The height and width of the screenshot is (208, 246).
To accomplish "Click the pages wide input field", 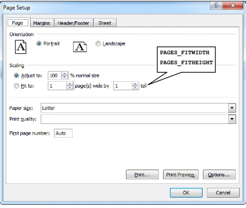I will (x=57, y=86).
